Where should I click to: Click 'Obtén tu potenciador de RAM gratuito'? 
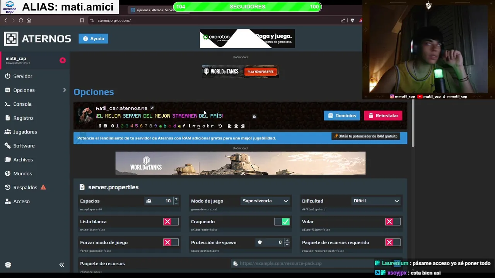tap(366, 136)
